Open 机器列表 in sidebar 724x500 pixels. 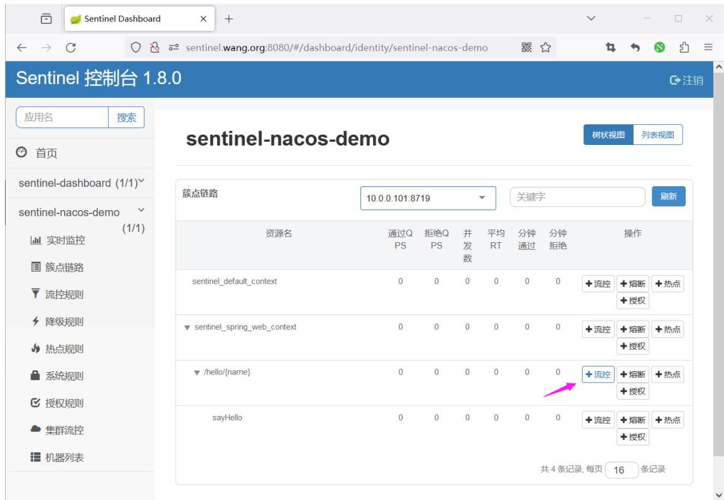coord(57,457)
